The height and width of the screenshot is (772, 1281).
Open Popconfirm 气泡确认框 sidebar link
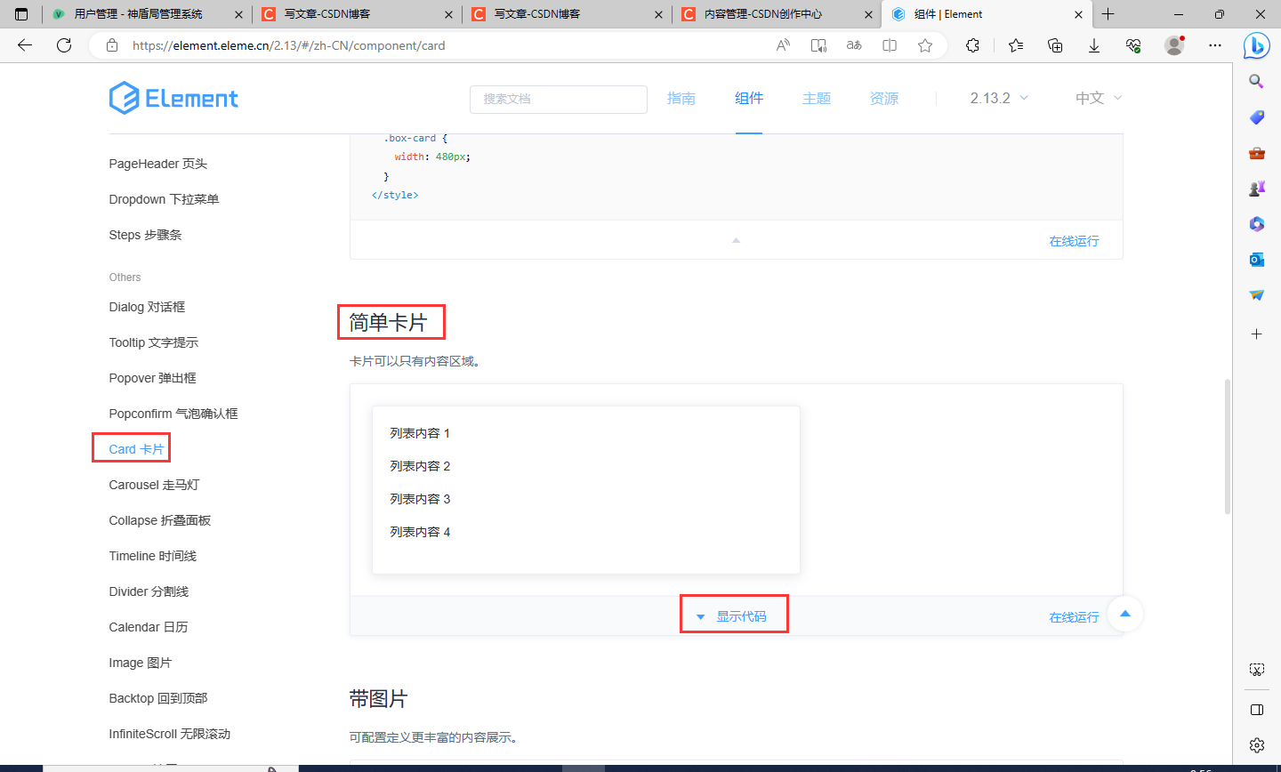click(x=173, y=414)
